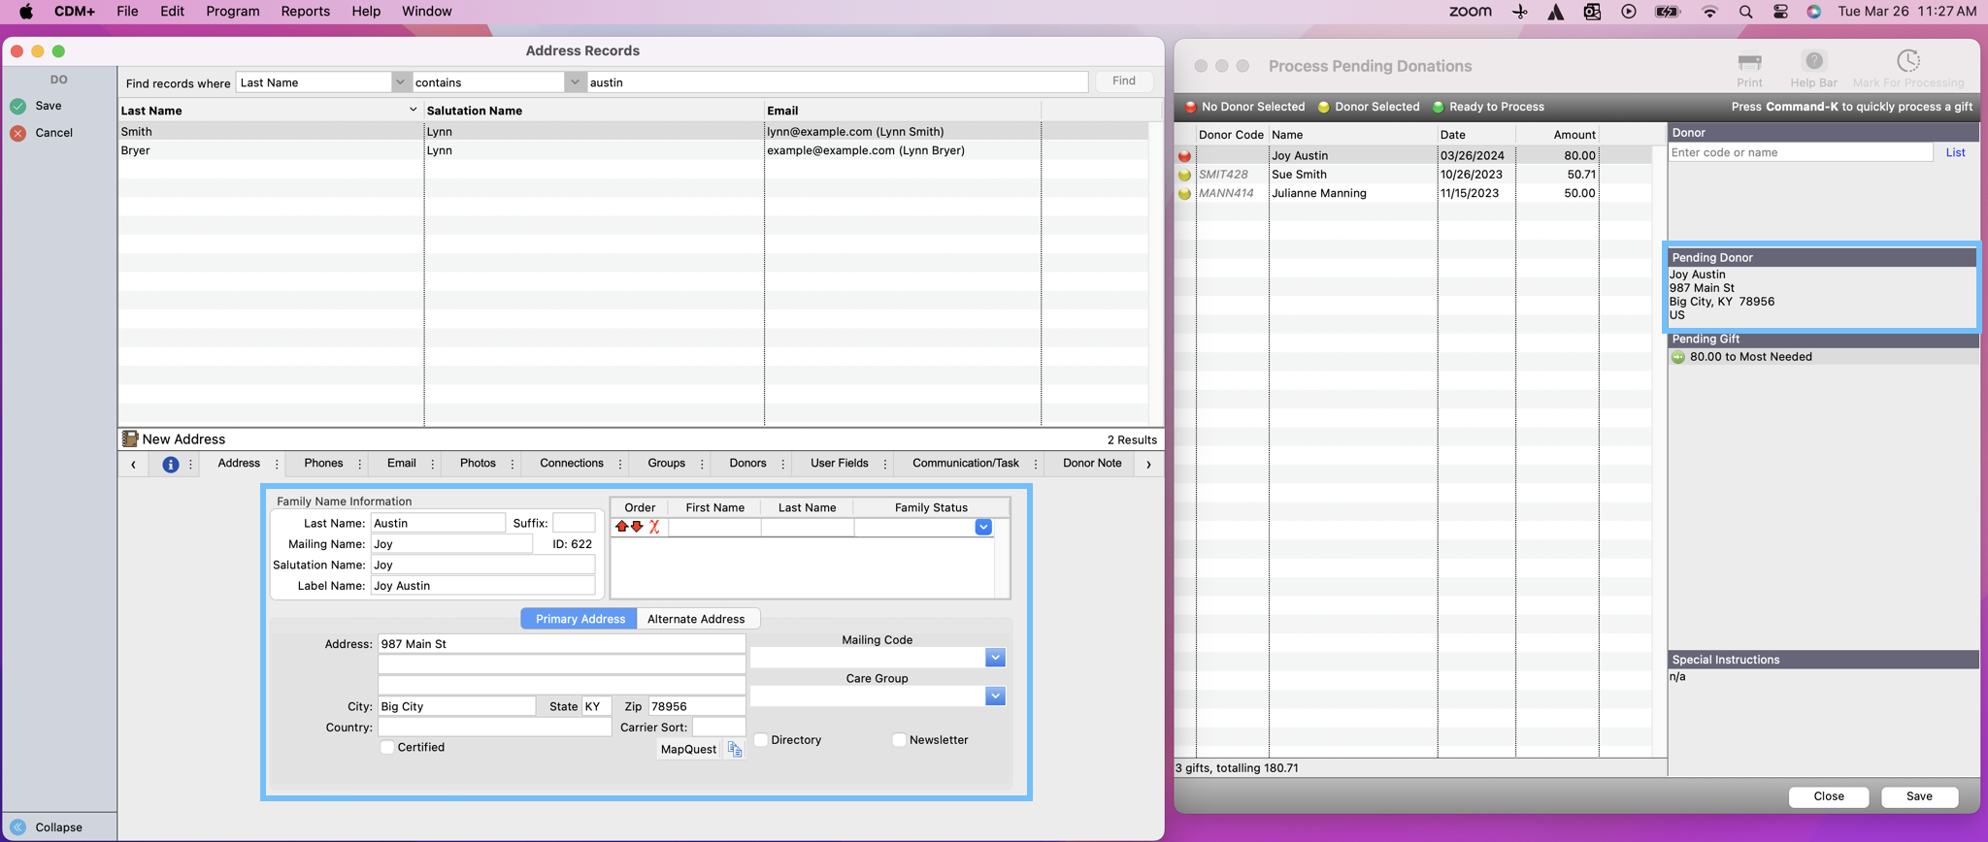Enable the Certified checkbox

(x=387, y=747)
